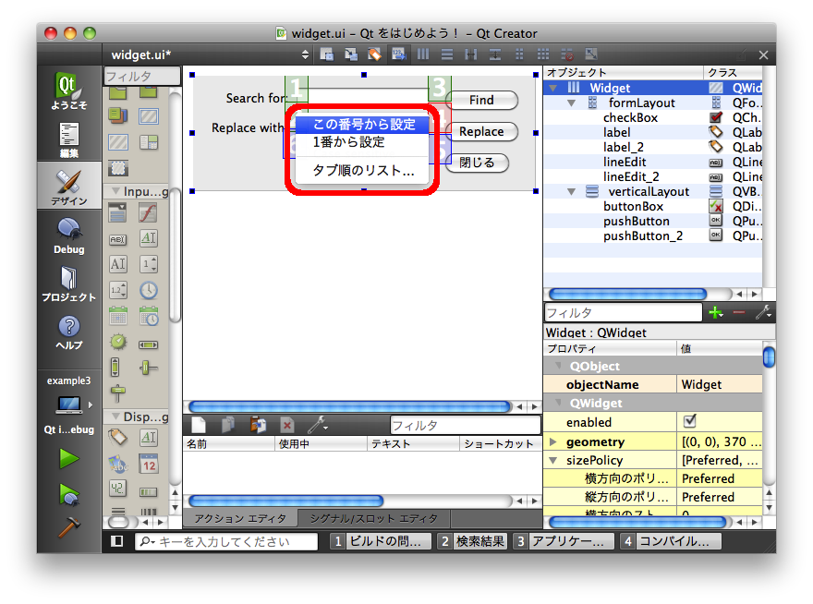
Task: Open the ヘルプ (Help) mode
Action: coord(69,332)
